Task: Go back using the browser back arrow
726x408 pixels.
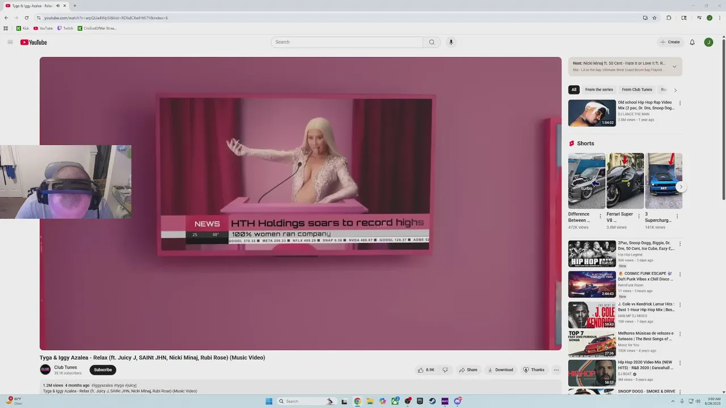Action: pyautogui.click(x=6, y=18)
